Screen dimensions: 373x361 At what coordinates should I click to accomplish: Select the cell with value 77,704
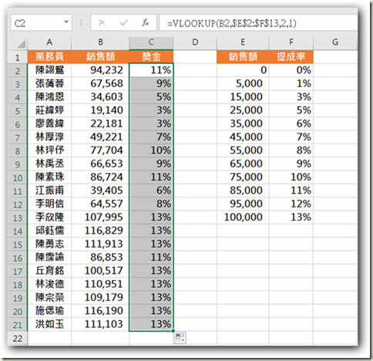(x=100, y=150)
